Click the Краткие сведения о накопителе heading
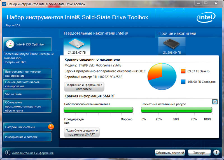Screen dimensions: 224x160 point(92,60)
